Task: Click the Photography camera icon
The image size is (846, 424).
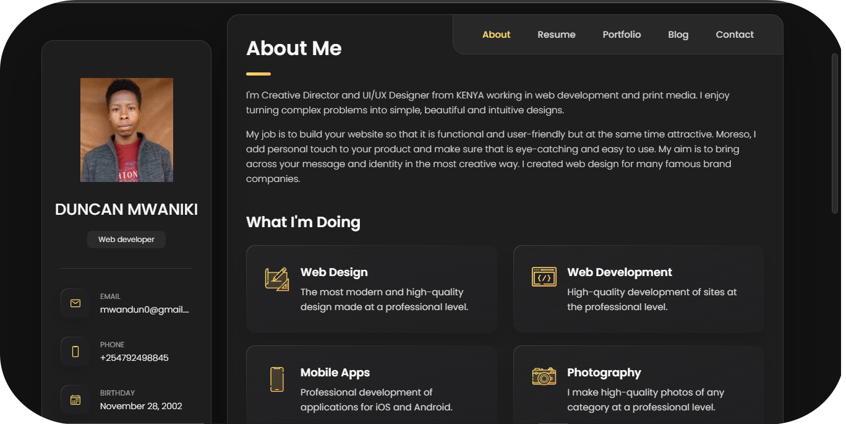Action: point(544,376)
